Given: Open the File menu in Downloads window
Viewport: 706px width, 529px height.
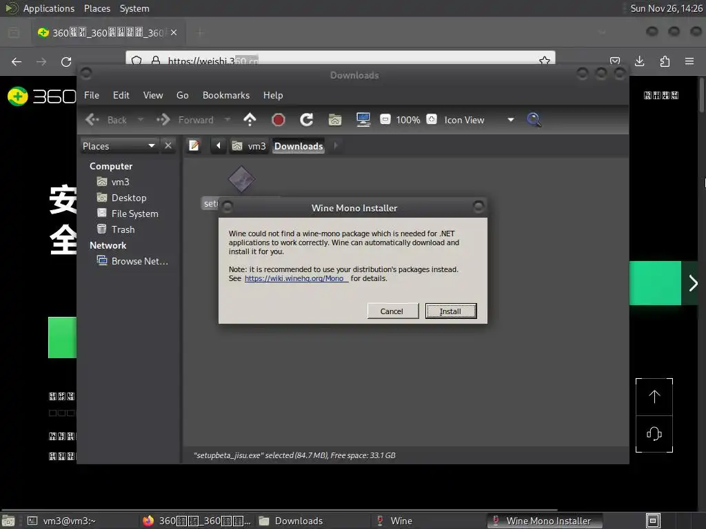Looking at the screenshot, I should (x=92, y=95).
